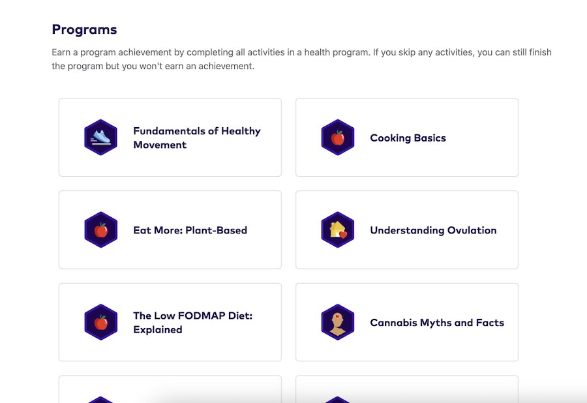Click the apple badge on Cooking Basics
Viewport: 587px width, 403px height.
pos(337,137)
